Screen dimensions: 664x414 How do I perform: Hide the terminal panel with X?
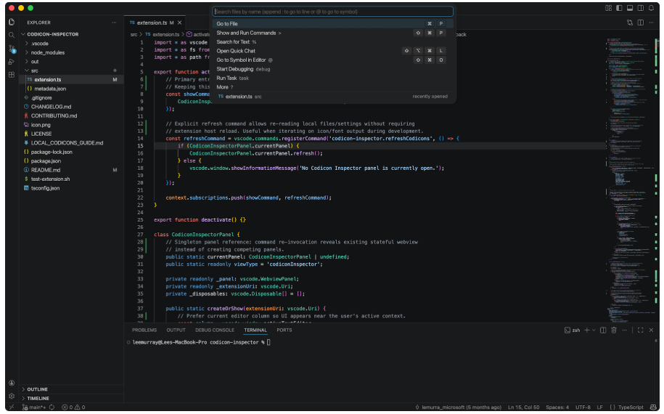[x=651, y=330]
